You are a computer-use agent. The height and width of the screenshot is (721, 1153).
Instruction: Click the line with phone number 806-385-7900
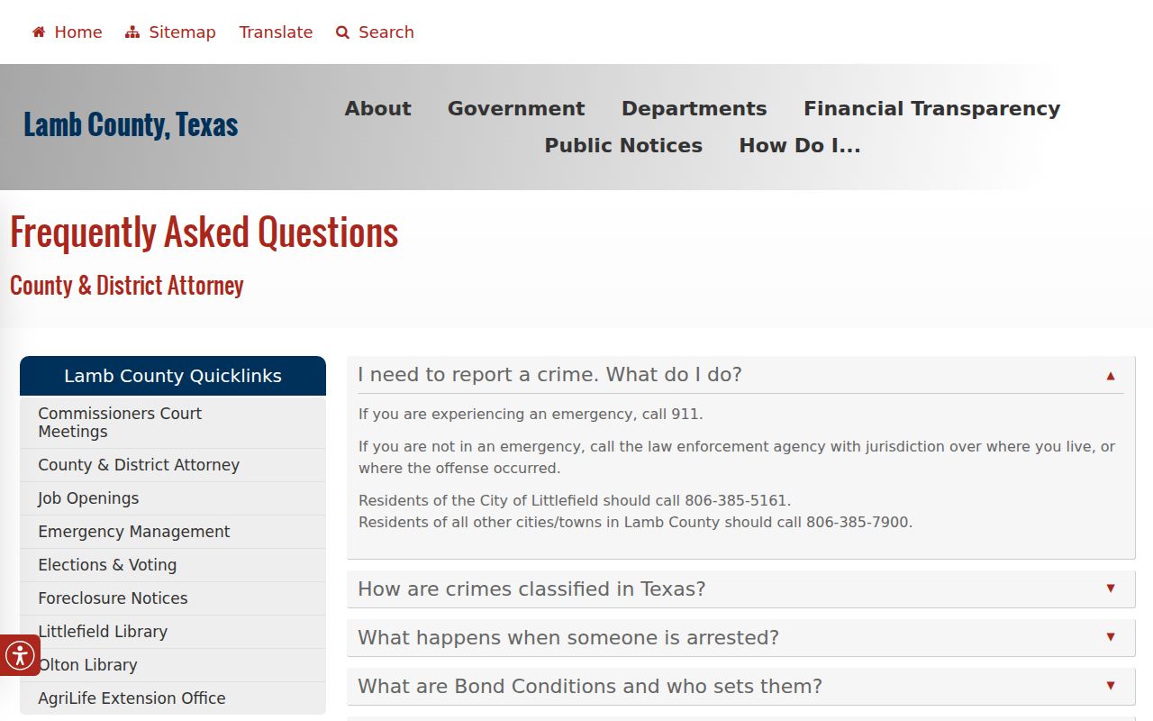[x=636, y=523]
